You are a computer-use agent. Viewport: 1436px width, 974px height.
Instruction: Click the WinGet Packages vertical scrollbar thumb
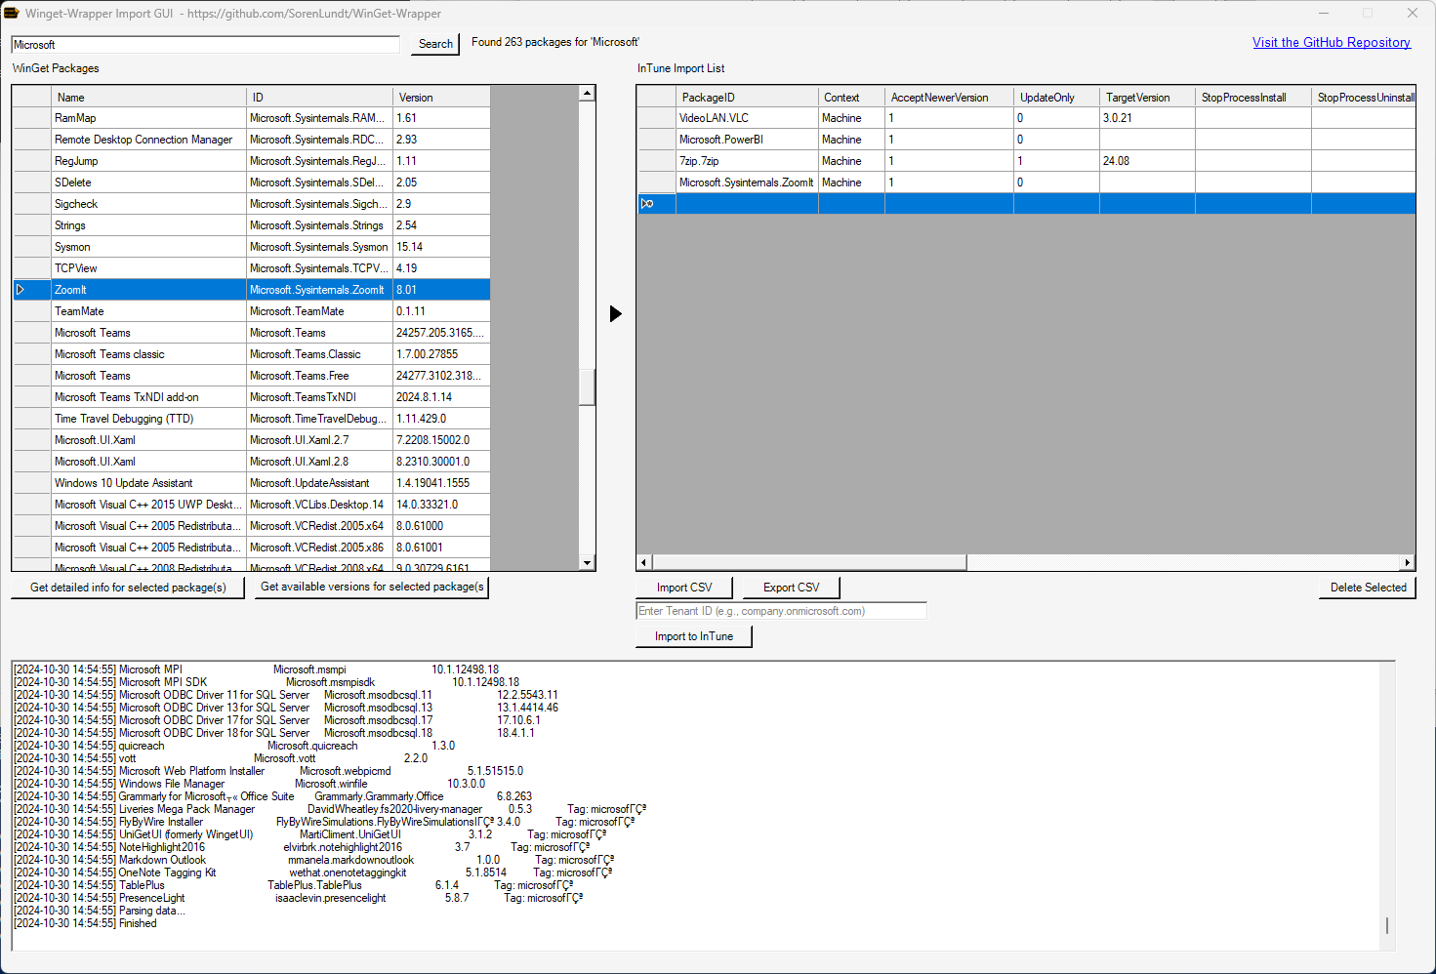587,386
